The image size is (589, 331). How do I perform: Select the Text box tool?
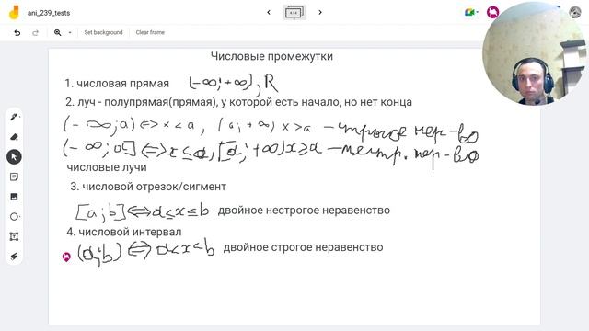coord(14,236)
